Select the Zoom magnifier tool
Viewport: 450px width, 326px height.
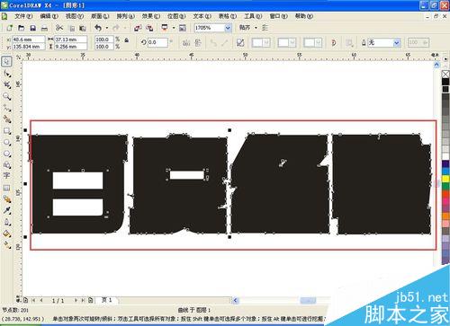[6, 96]
